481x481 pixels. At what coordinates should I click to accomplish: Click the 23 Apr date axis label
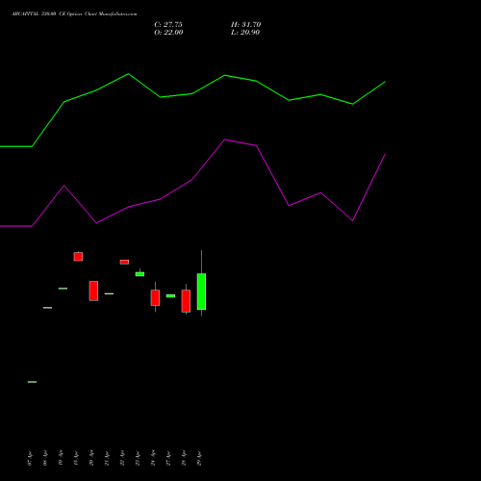(x=138, y=459)
